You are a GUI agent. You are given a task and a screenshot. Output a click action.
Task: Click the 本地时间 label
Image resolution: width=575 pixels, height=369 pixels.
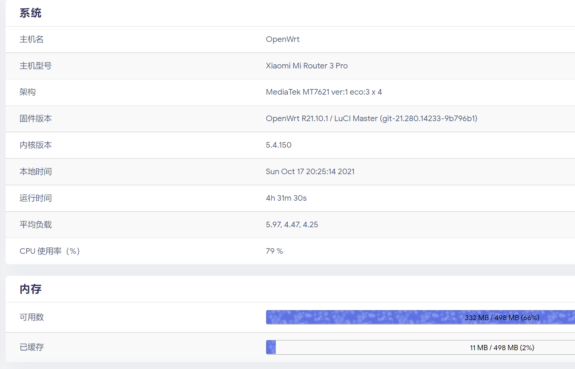tap(36, 171)
